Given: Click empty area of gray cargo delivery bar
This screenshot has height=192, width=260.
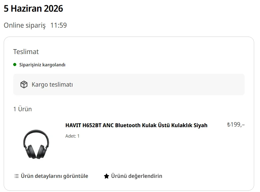Looking at the screenshot, I should click(x=157, y=84).
